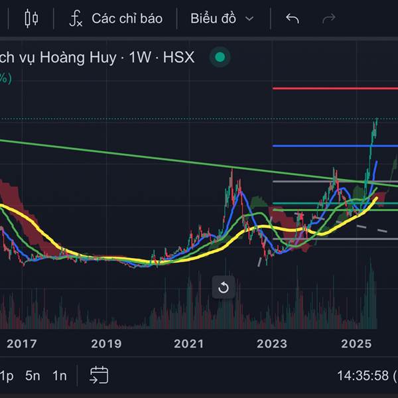The image size is (398, 398).
Task: Click the green market status dot
Action: pos(220,57)
